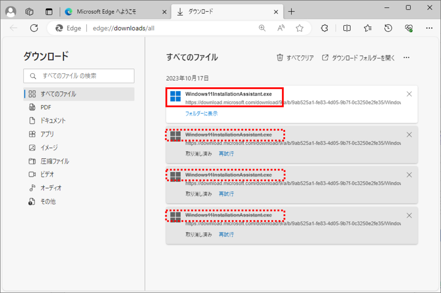Viewport: 441px width, 293px height.
Task: Refresh the downloads page
Action: 34,28
